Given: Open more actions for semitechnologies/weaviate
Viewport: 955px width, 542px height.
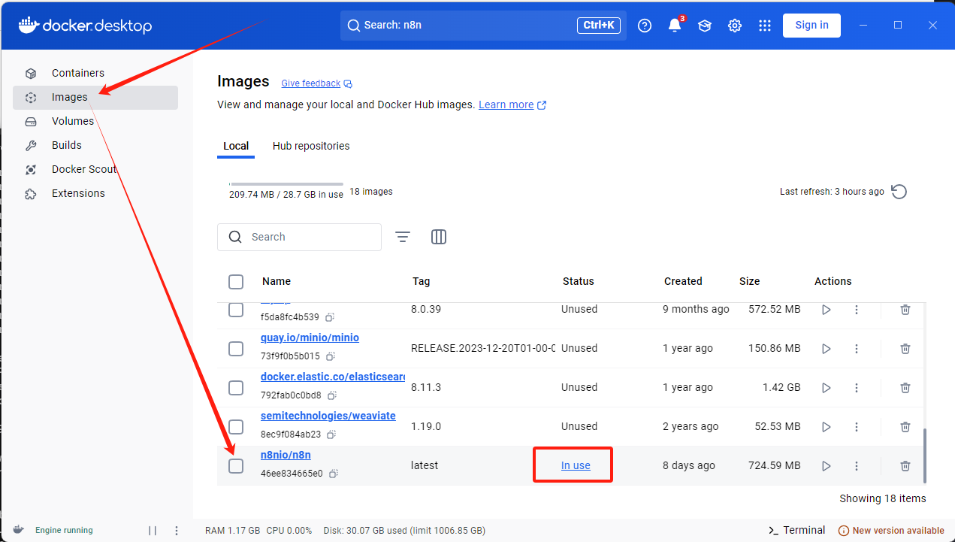Looking at the screenshot, I should pos(857,427).
